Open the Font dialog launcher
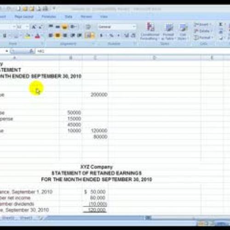 [x=42, y=44]
